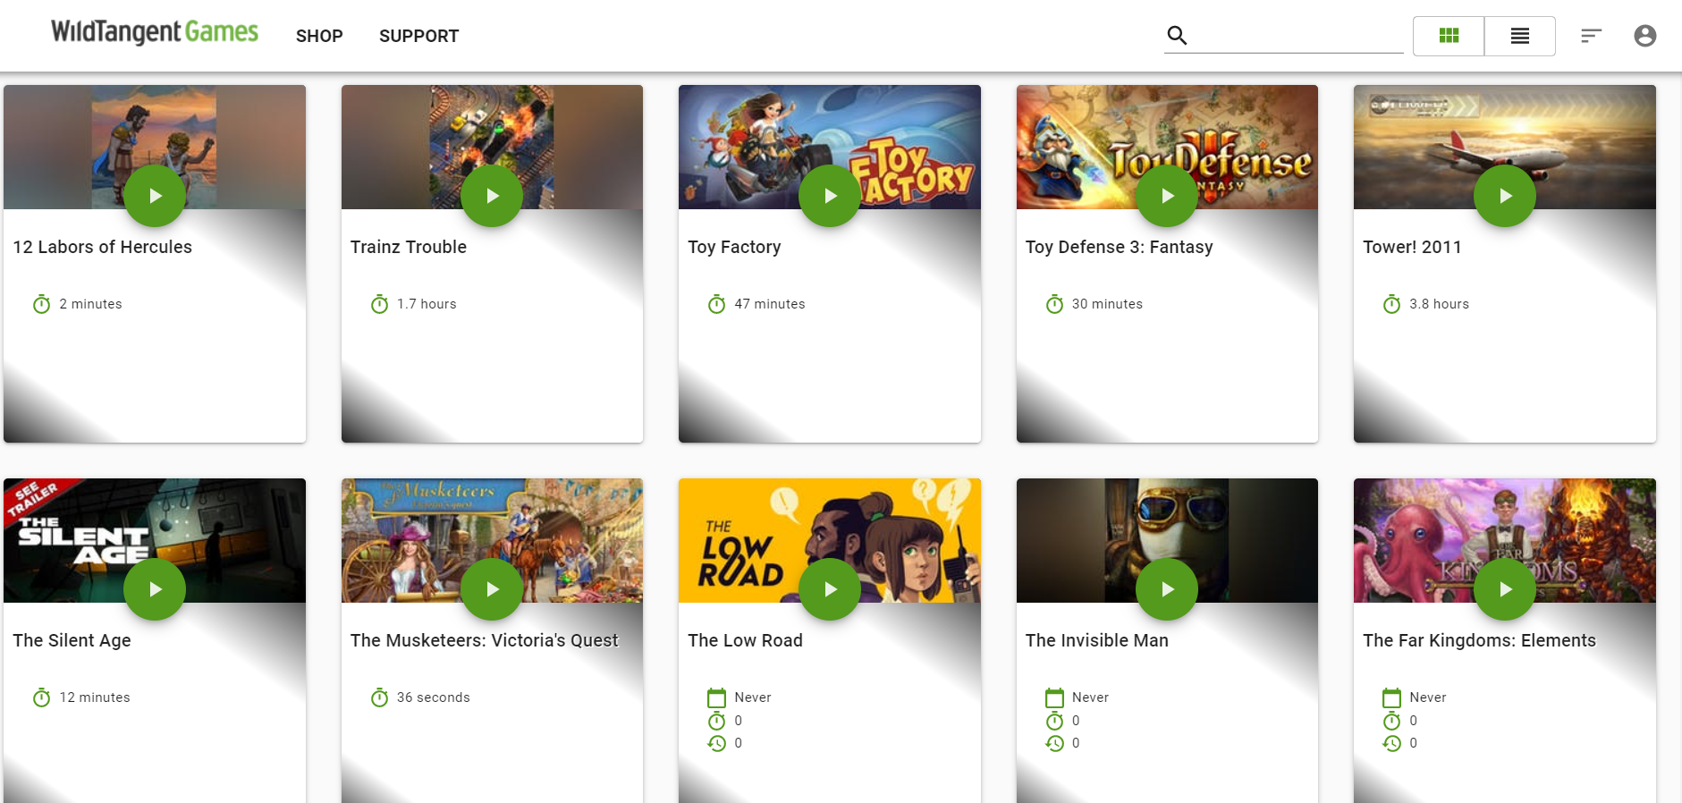This screenshot has height=803, width=1682.
Task: Click history icon on The Low Road card
Action: tap(716, 743)
